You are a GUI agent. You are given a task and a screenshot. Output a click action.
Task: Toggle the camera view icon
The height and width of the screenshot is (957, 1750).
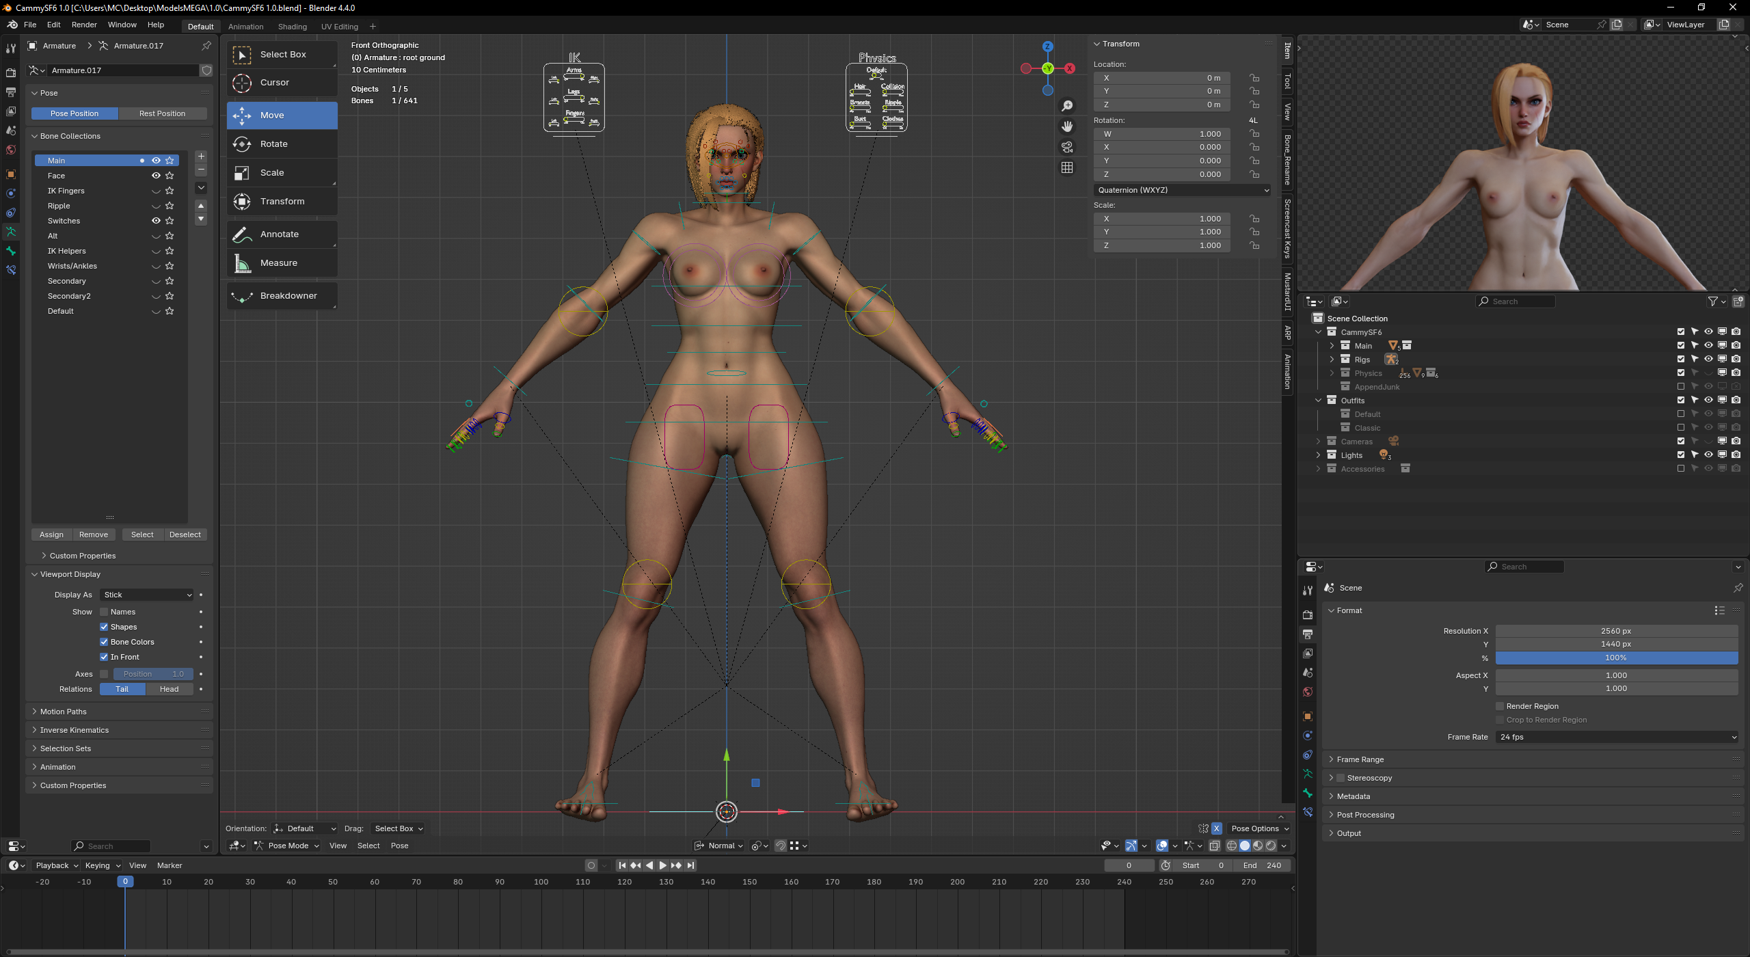1067,147
